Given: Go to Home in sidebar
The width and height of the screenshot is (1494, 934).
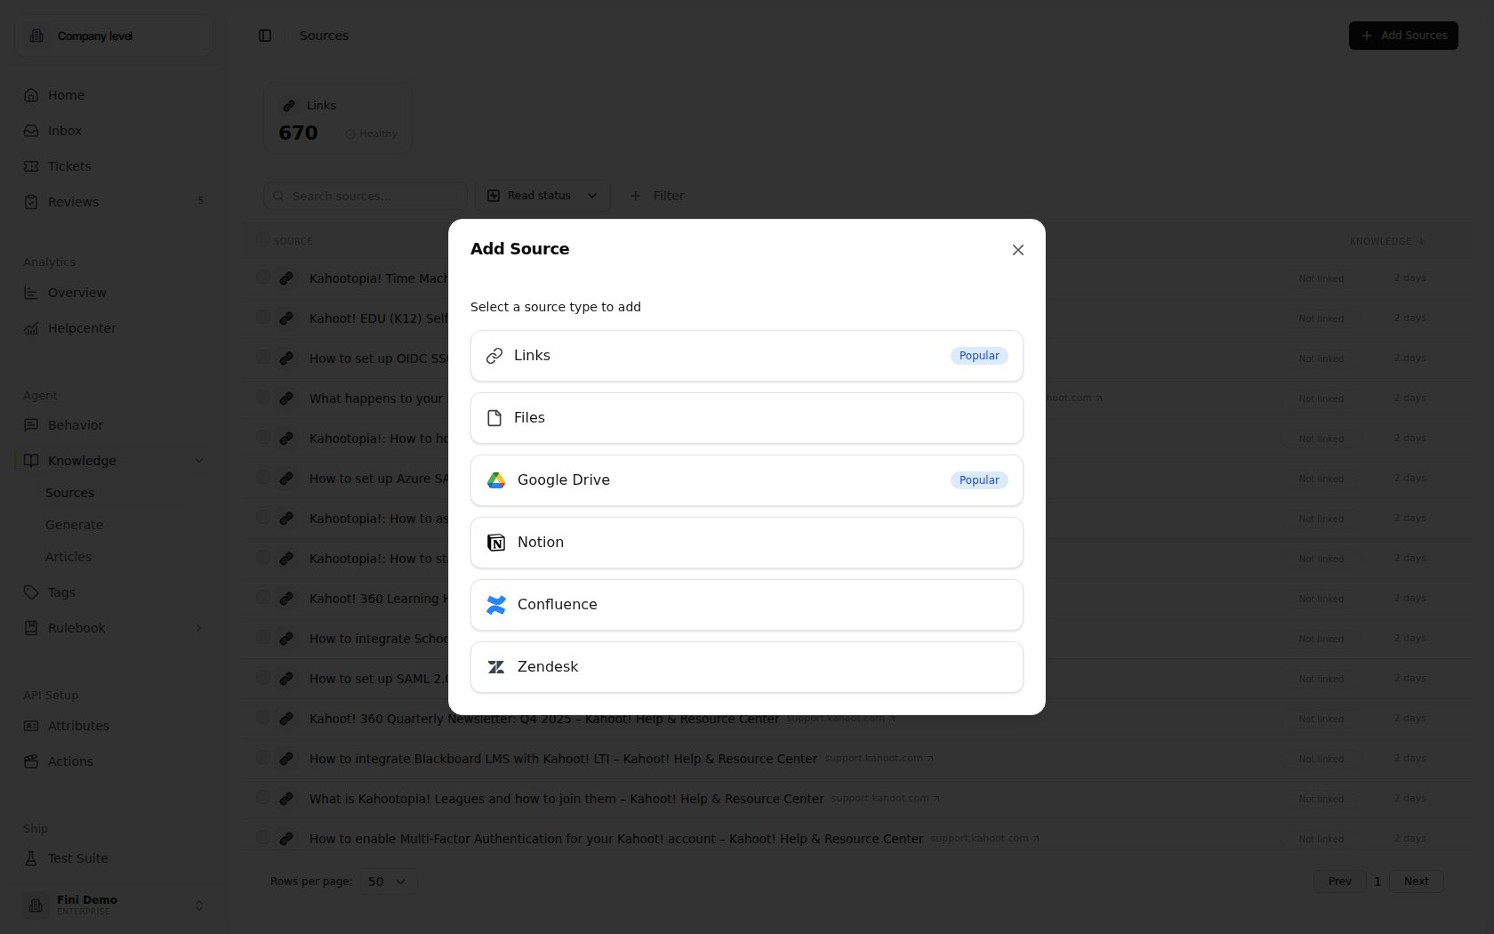Looking at the screenshot, I should point(114,95).
